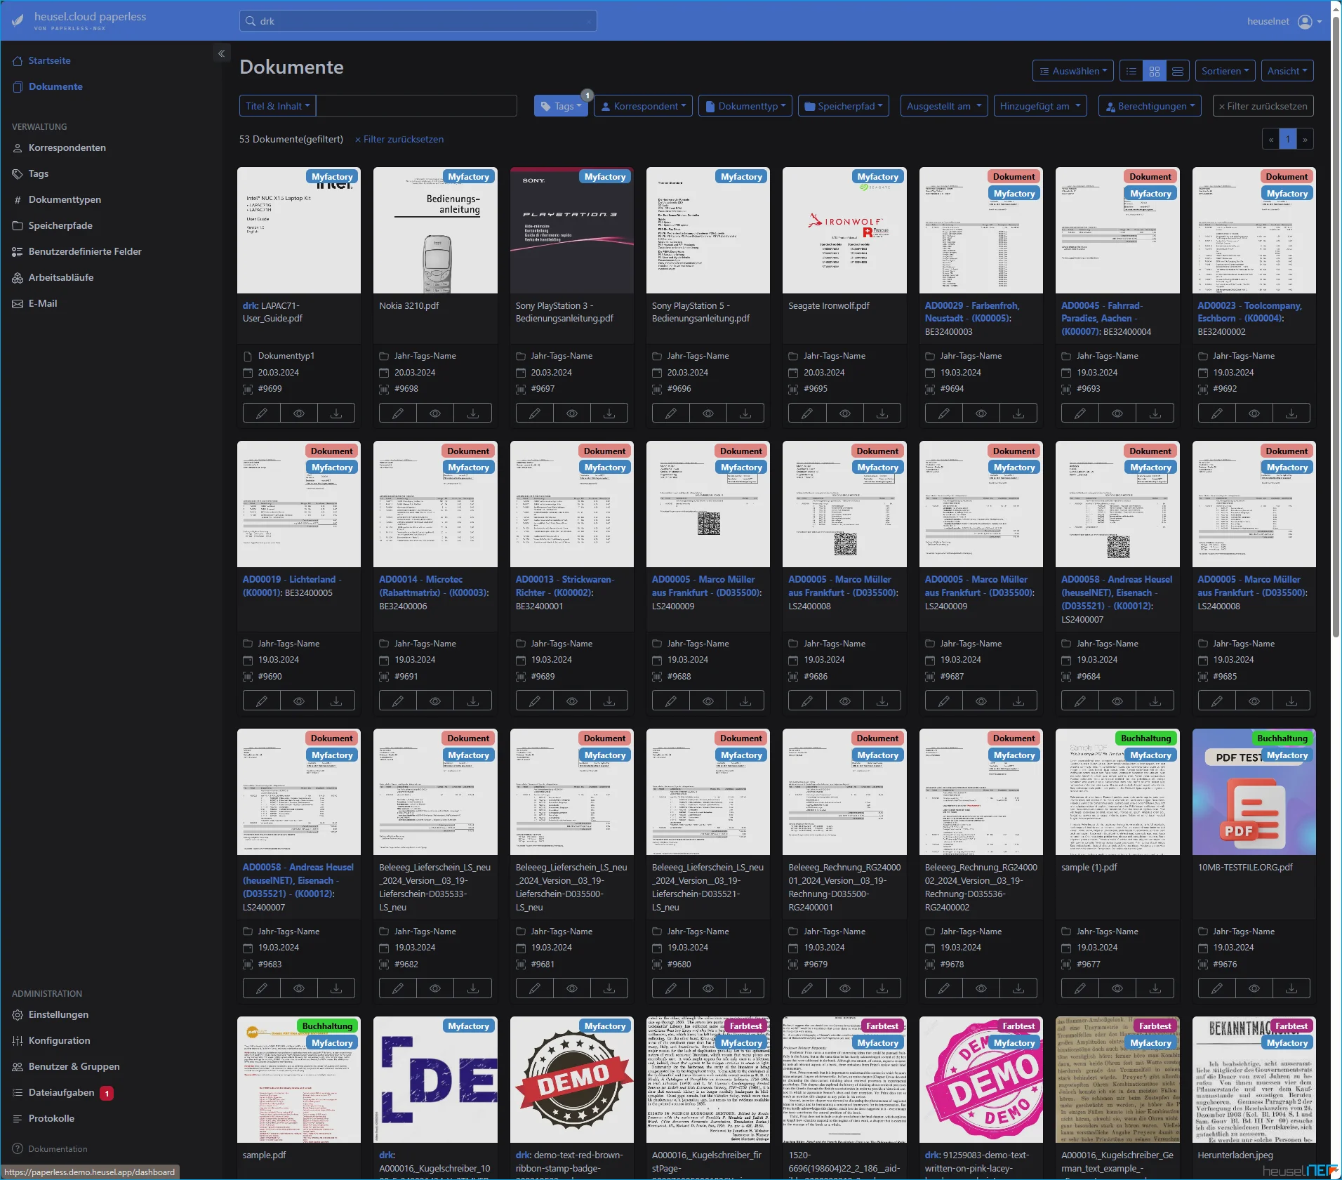Download the Sony PlayStation 5 manual
This screenshot has width=1342, height=1180.
(745, 413)
